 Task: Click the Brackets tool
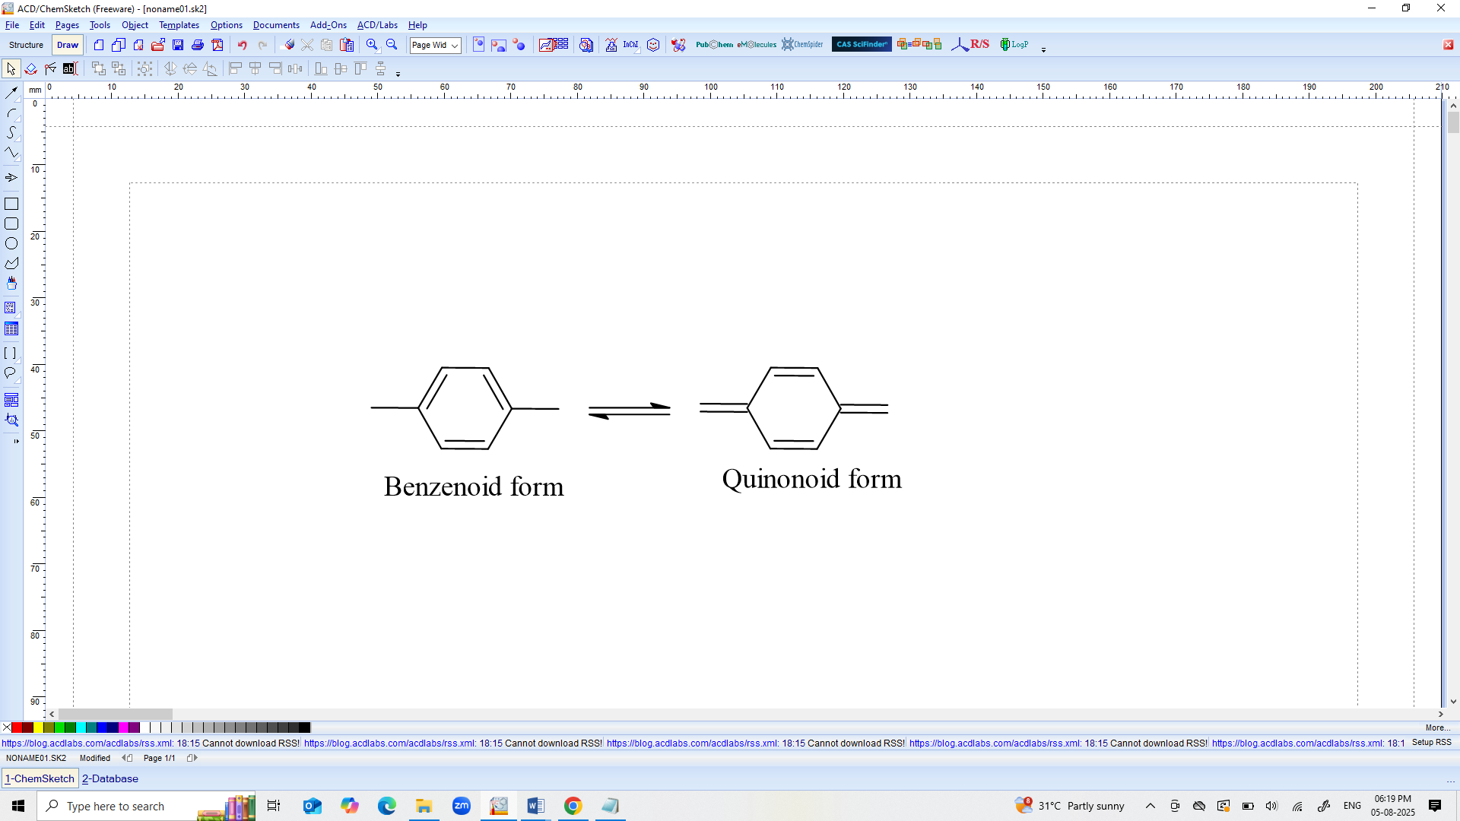pos(11,353)
